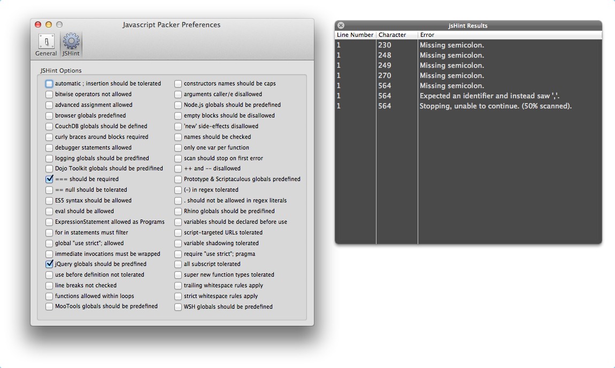This screenshot has width=615, height=368.
Task: Sort results by Character column header
Action: tap(397, 35)
